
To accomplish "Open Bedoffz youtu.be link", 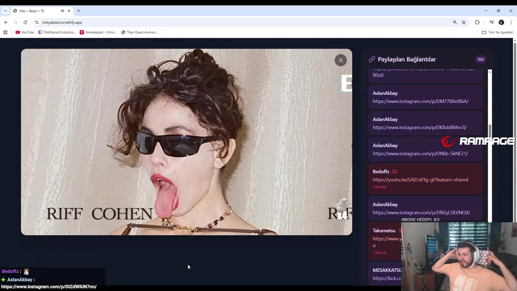I will pyautogui.click(x=420, y=180).
